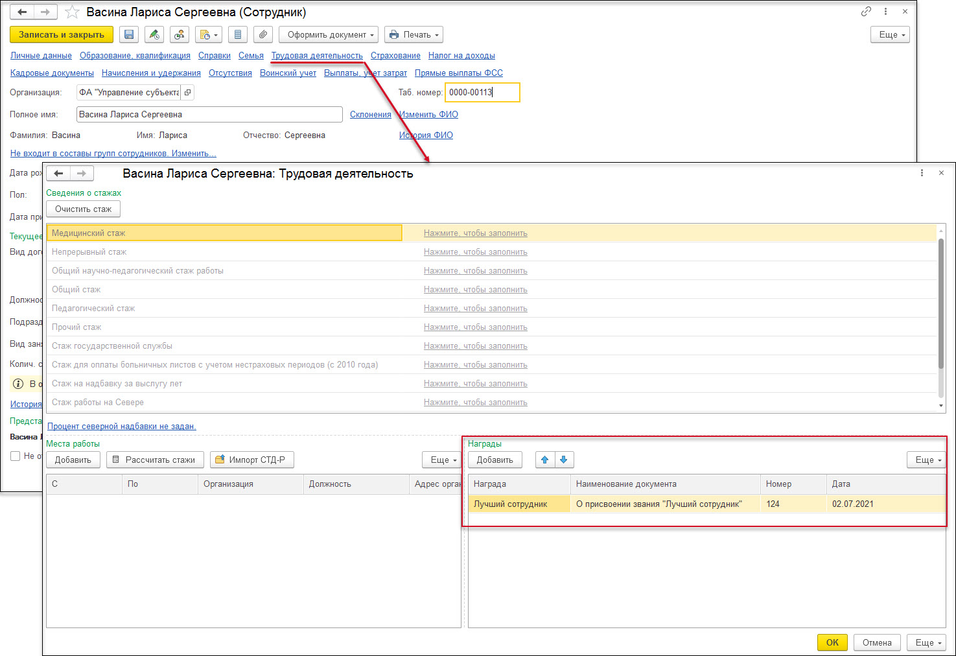Open Еще menu in Награды section
This screenshot has height=656, width=956.
pyautogui.click(x=926, y=460)
